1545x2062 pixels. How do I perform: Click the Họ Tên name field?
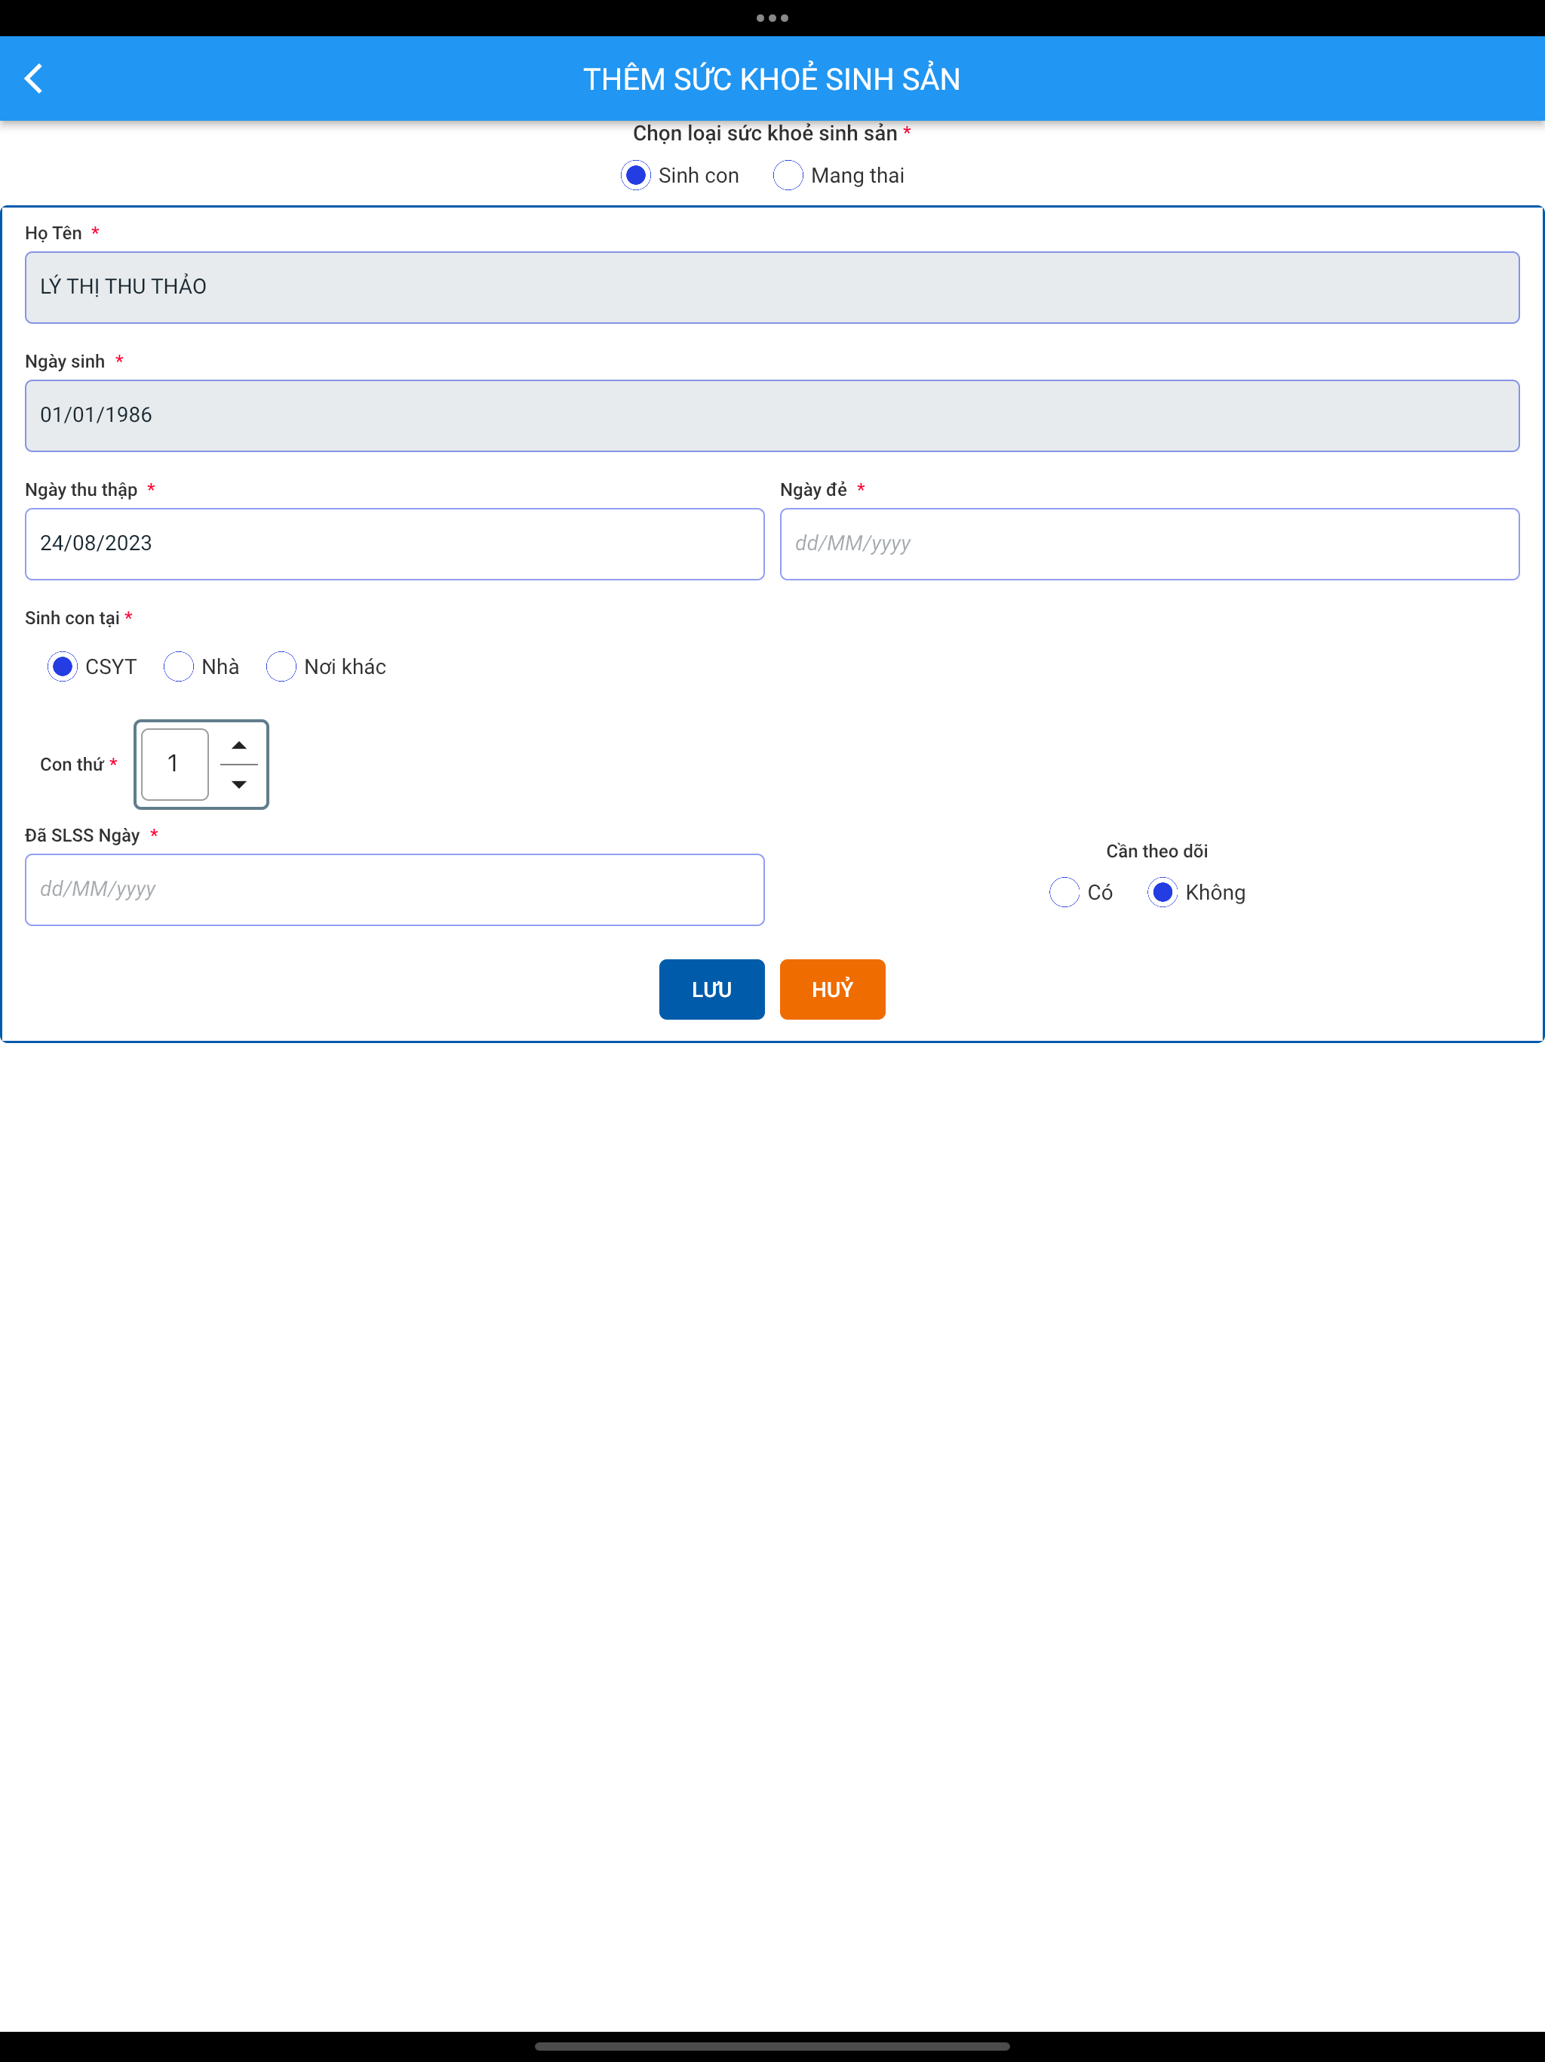point(772,287)
